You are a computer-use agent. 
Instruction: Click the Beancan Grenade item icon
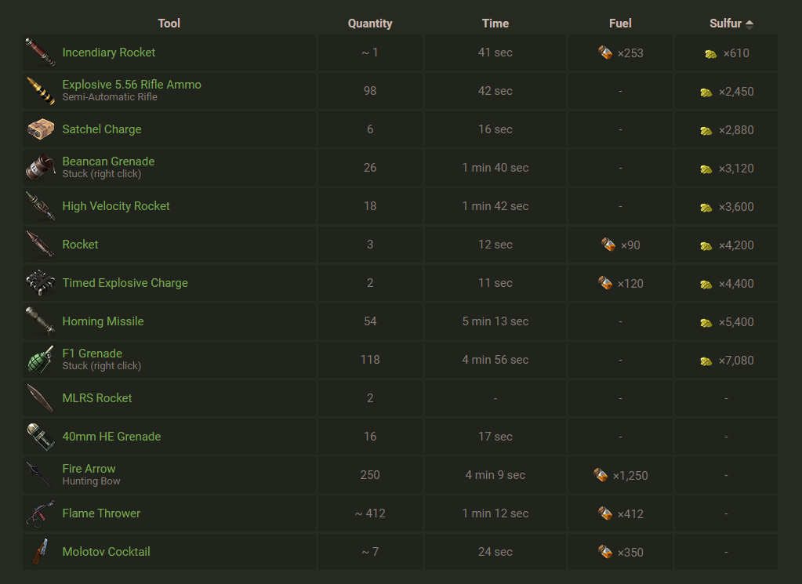tap(39, 168)
